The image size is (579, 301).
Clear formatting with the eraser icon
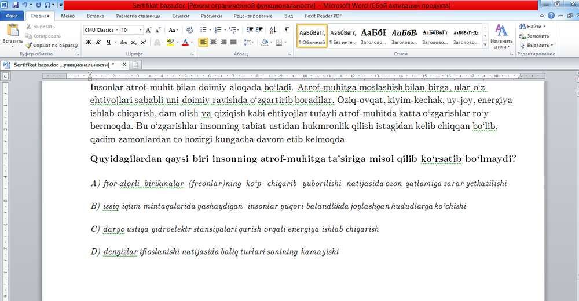point(189,30)
